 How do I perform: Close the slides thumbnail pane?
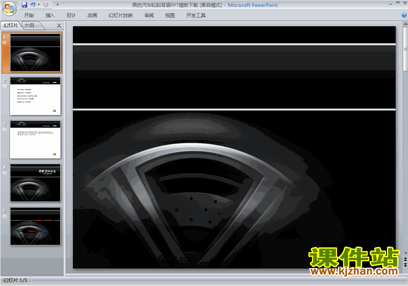point(59,25)
